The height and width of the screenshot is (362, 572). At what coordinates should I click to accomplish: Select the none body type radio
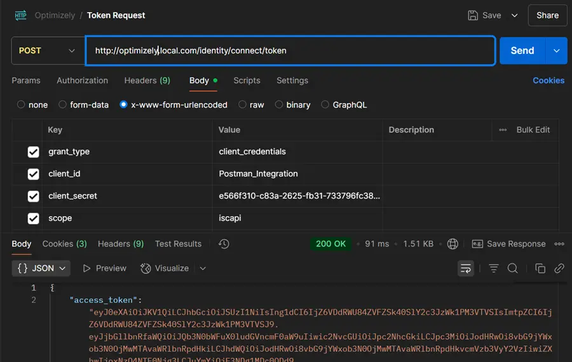(21, 105)
